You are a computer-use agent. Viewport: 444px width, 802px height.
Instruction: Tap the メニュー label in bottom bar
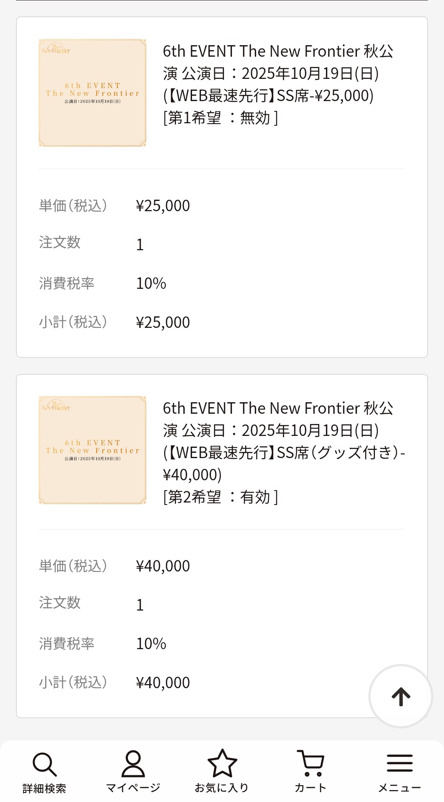pos(400,788)
